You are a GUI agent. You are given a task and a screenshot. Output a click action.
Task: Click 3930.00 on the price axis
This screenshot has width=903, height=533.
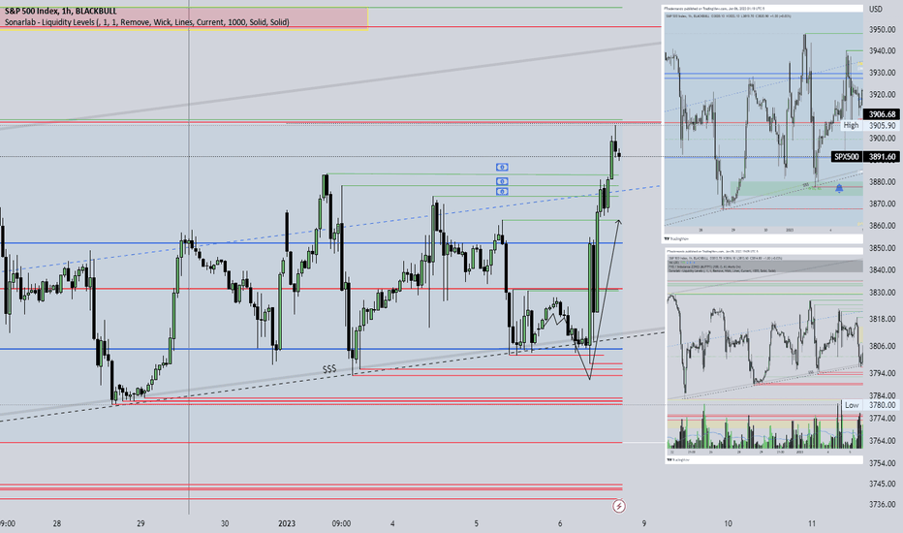click(882, 73)
